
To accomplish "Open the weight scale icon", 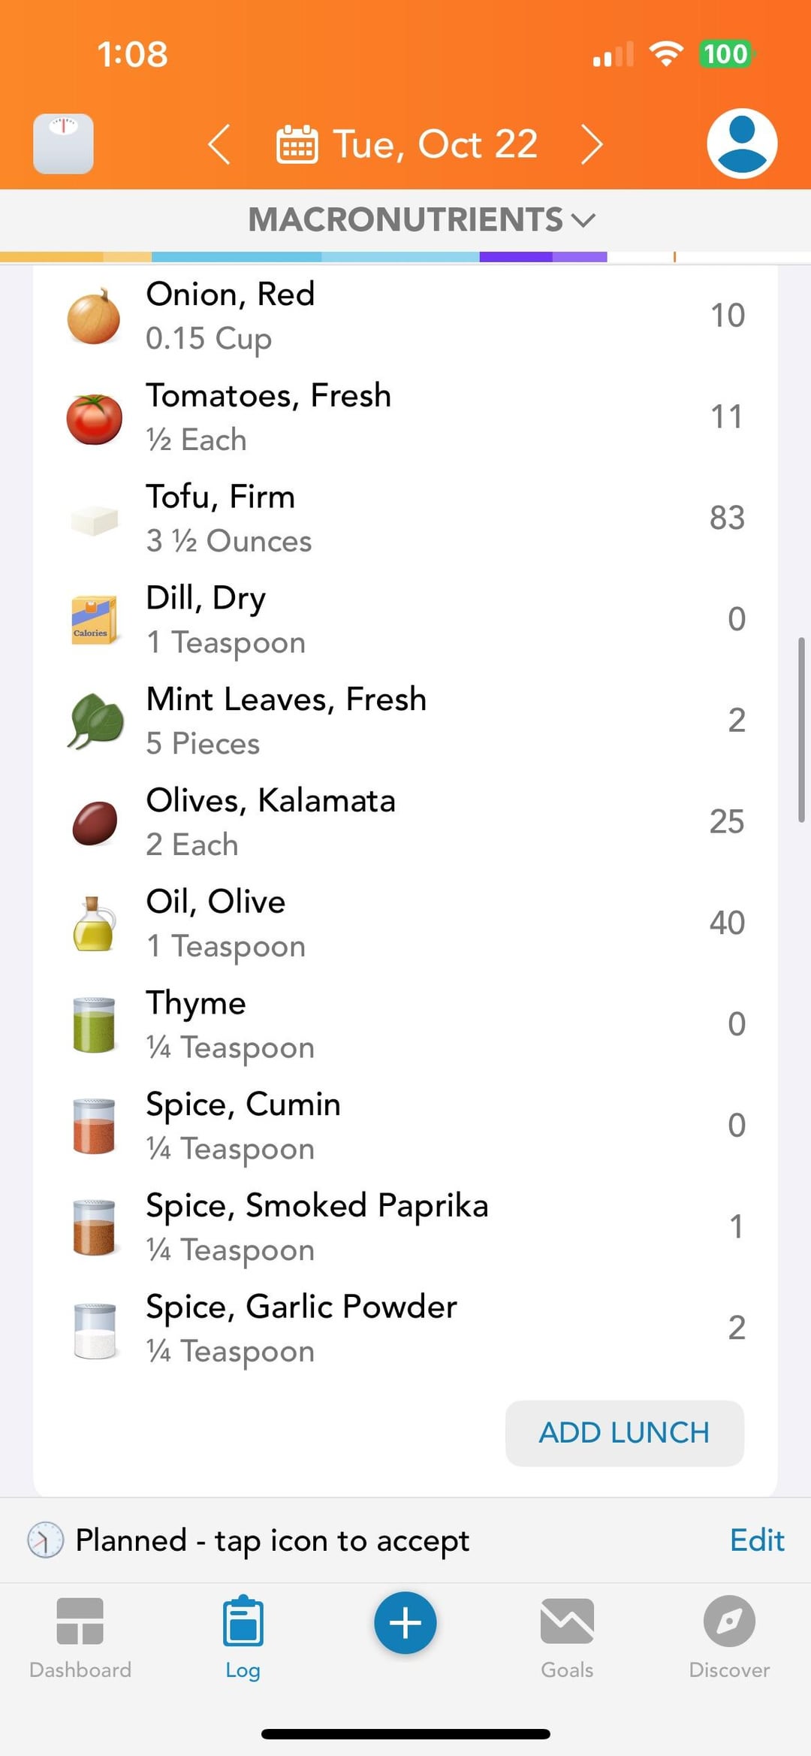I will (64, 144).
